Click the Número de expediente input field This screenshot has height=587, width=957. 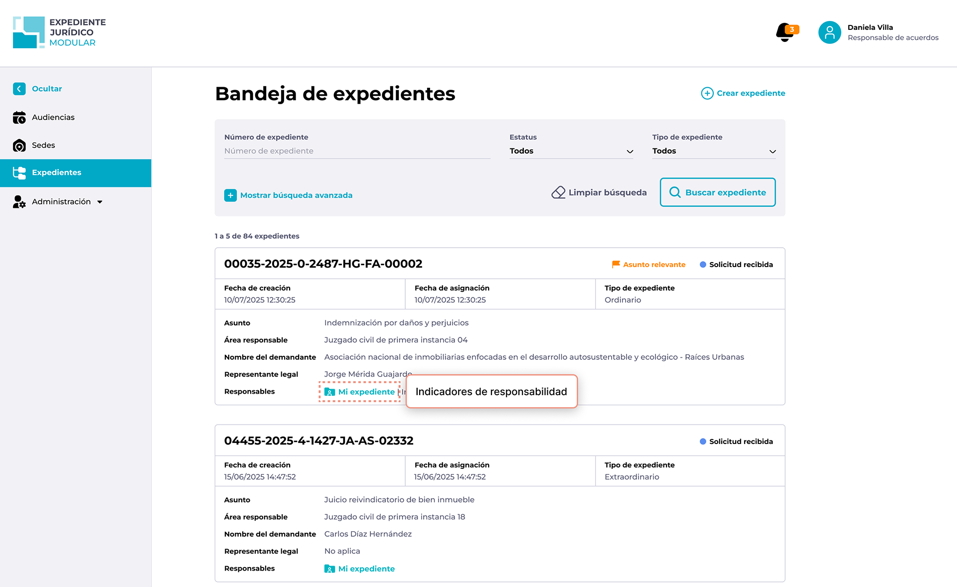pyautogui.click(x=357, y=151)
